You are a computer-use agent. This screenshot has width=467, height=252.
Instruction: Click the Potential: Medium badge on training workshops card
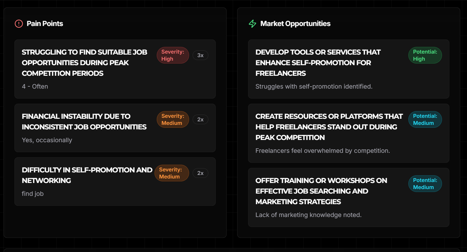tap(425, 183)
